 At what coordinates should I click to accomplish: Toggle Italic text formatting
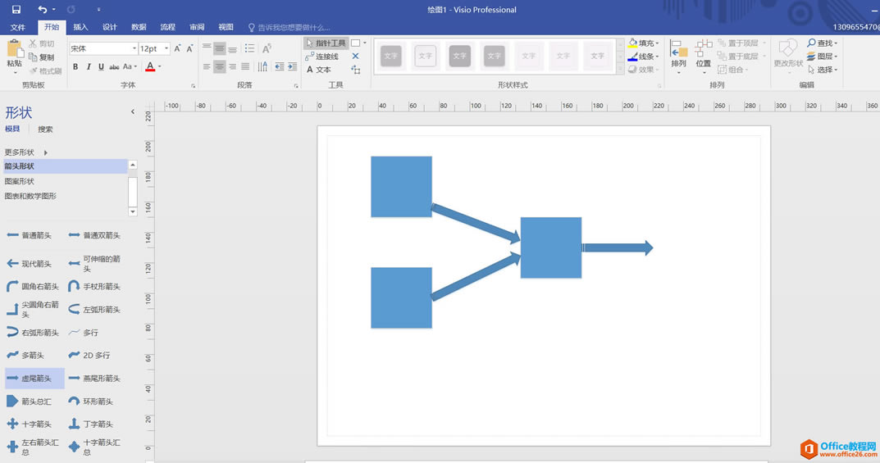pos(88,67)
